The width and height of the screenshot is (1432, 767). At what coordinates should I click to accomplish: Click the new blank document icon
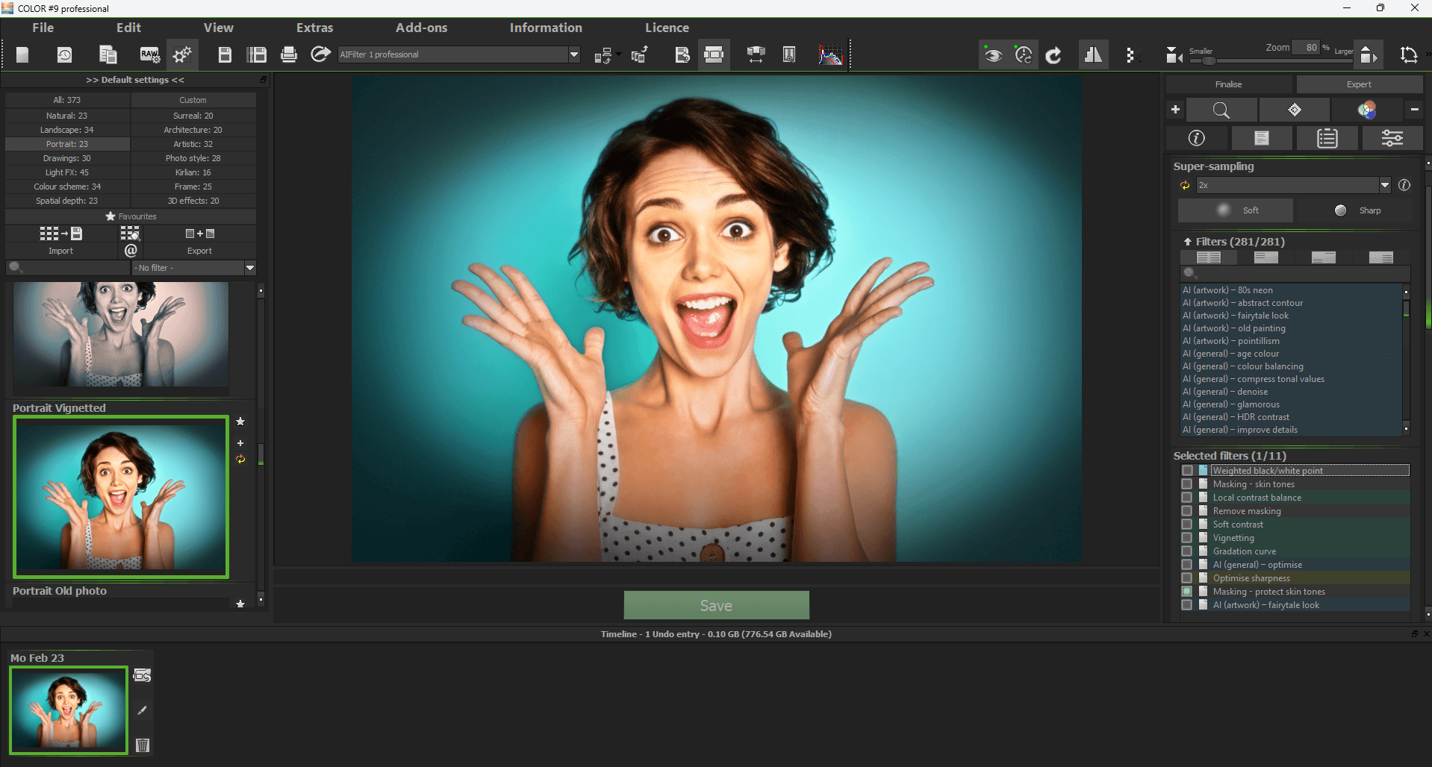click(22, 54)
